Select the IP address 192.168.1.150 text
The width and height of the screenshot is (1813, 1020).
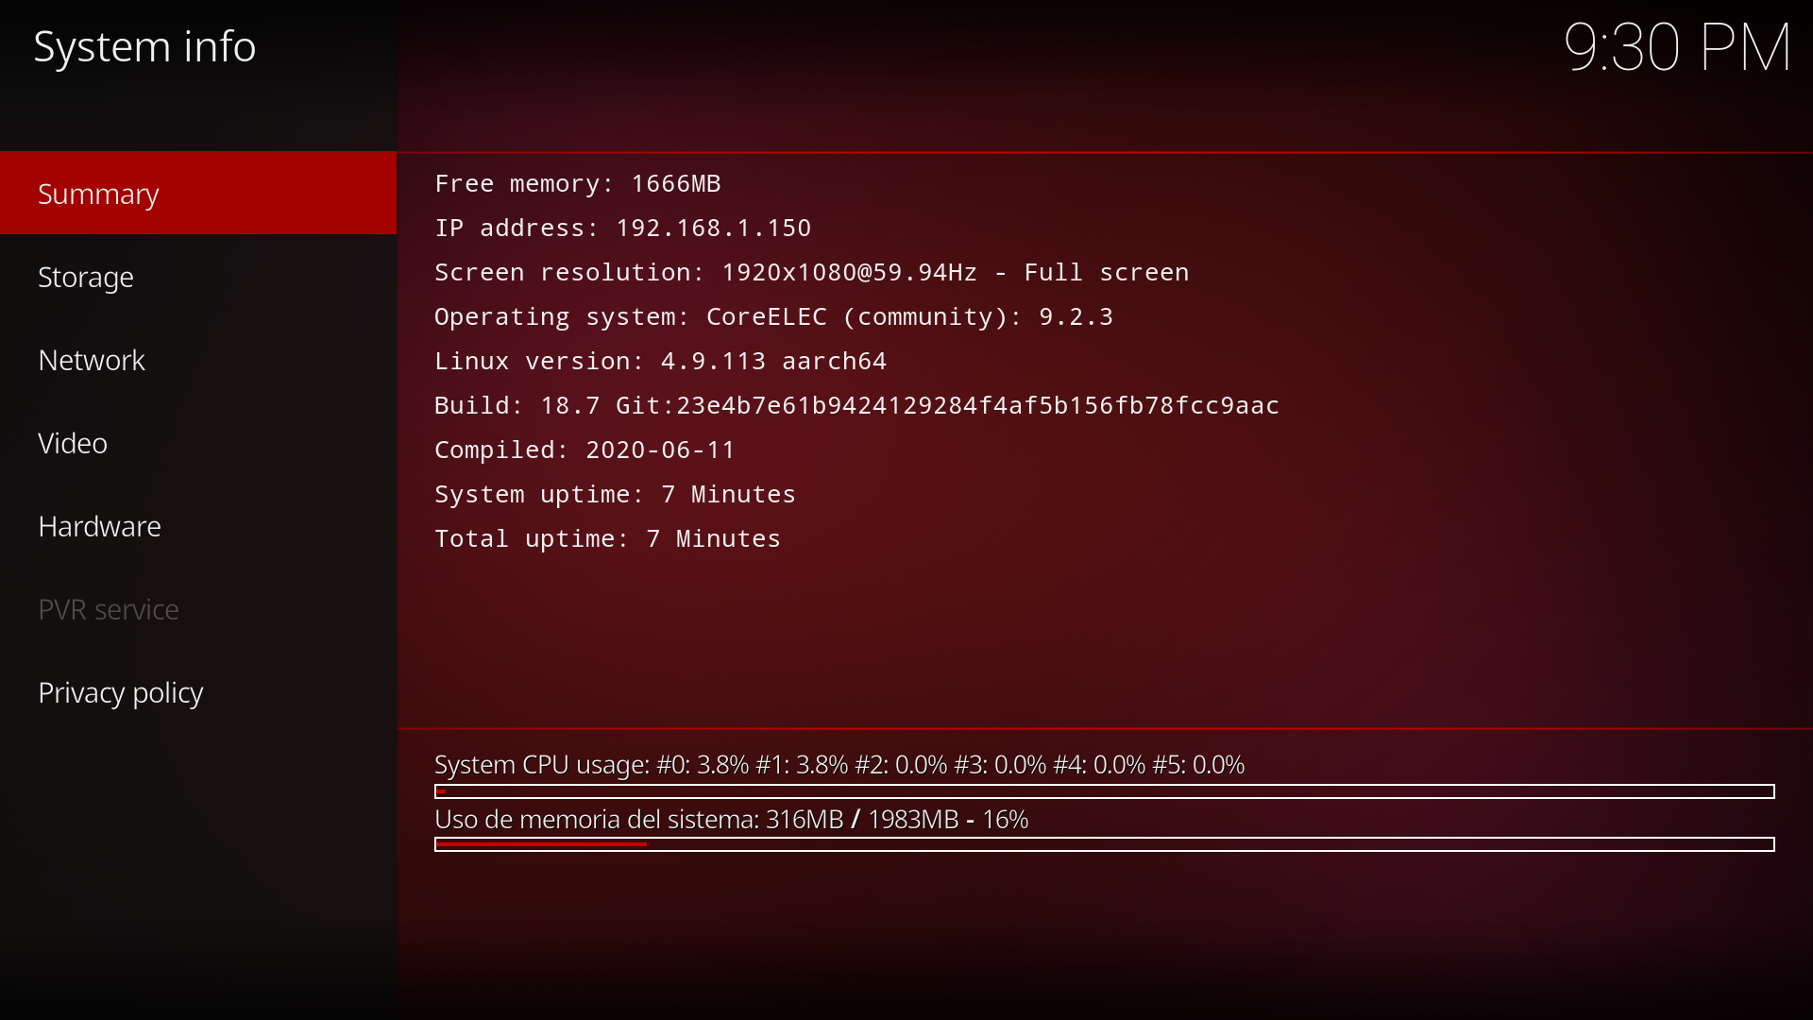(622, 228)
